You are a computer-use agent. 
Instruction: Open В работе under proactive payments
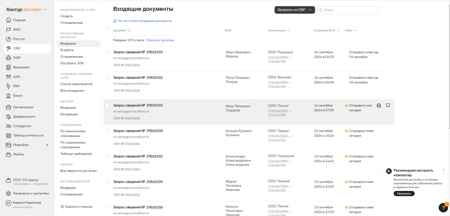coord(67,50)
